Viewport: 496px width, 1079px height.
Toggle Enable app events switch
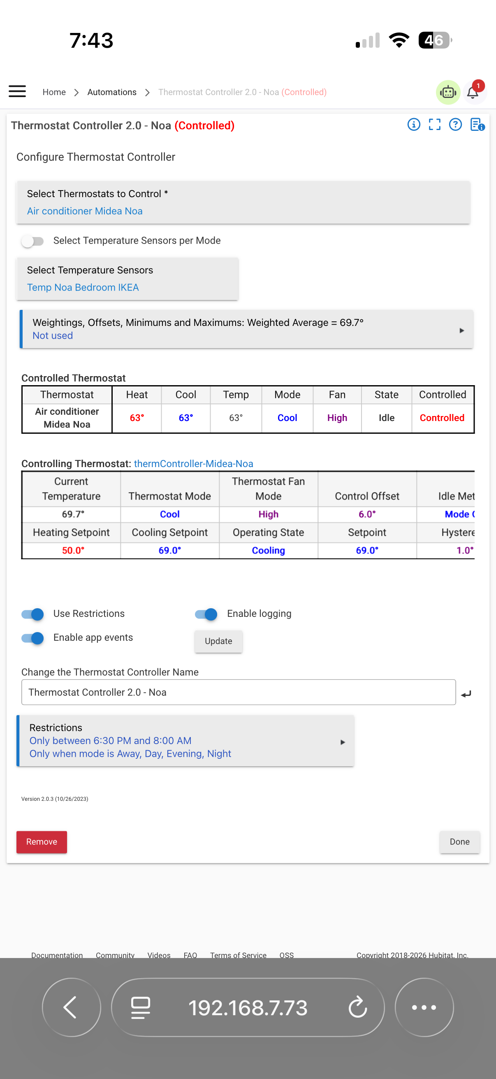(32, 638)
